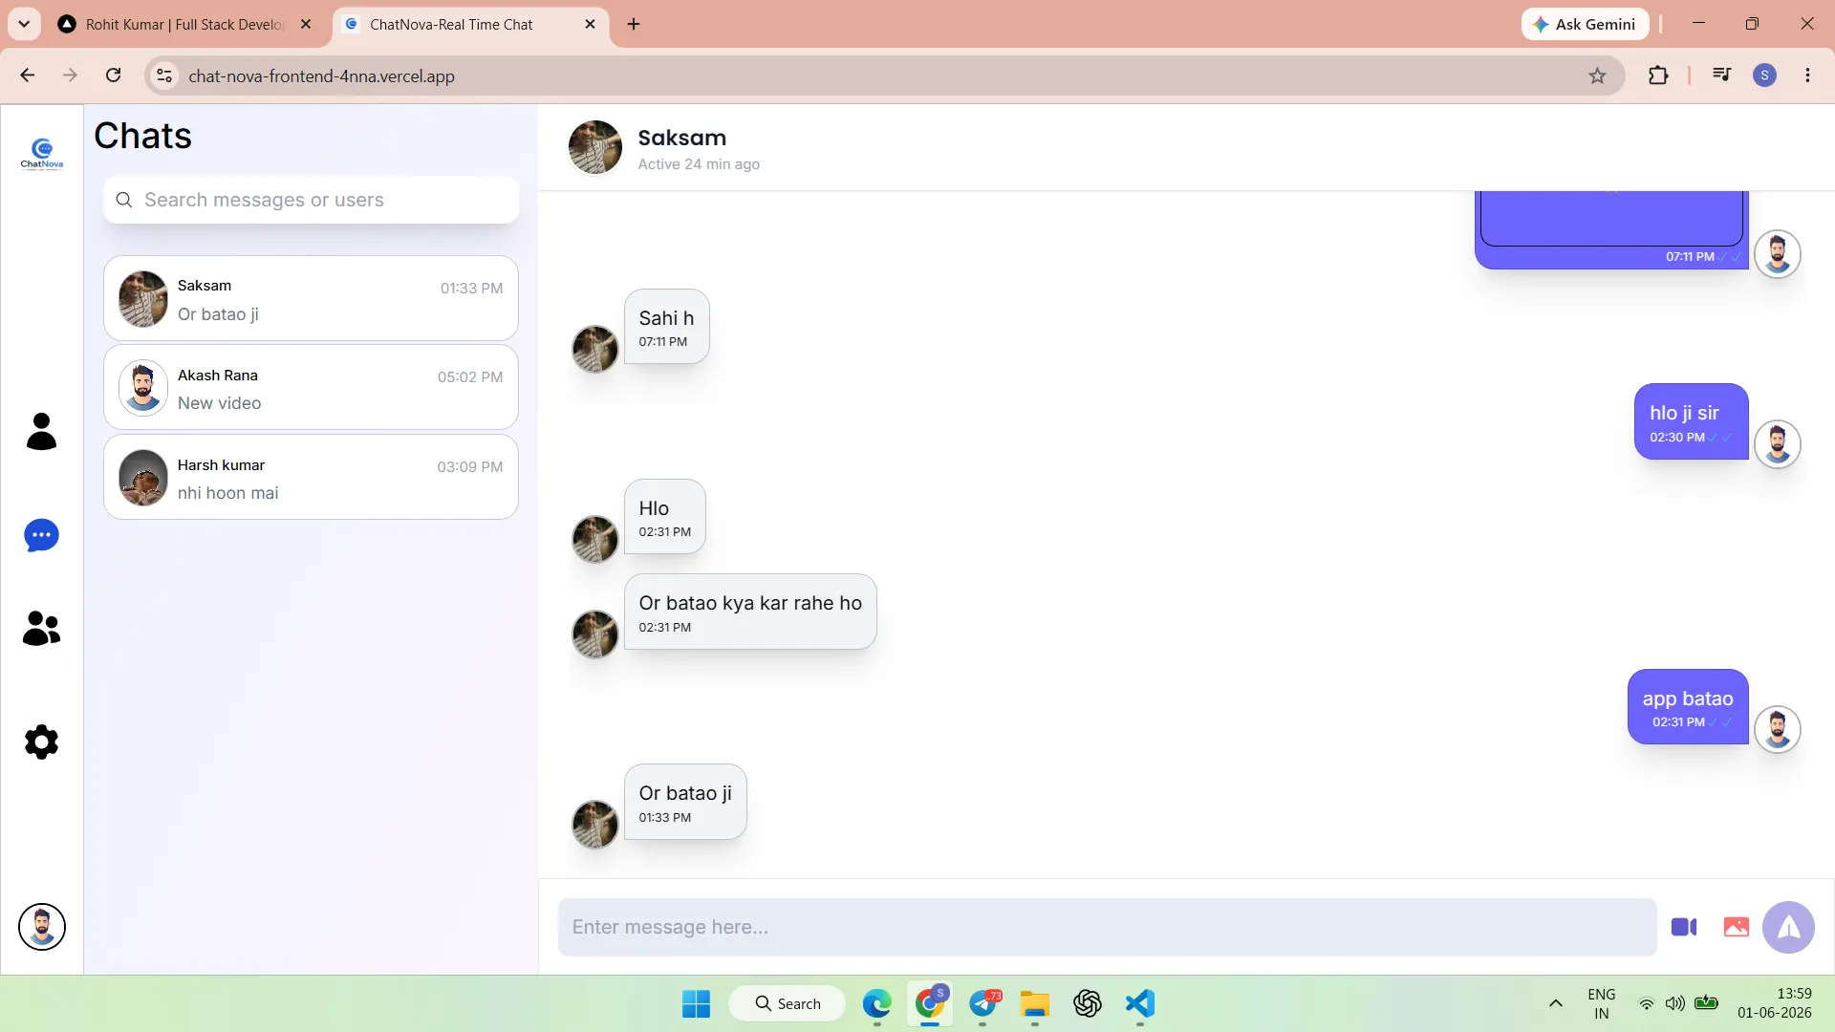1835x1032 pixels.
Task: Click the 'Or batao ji' message bubble
Action: pos(685,802)
